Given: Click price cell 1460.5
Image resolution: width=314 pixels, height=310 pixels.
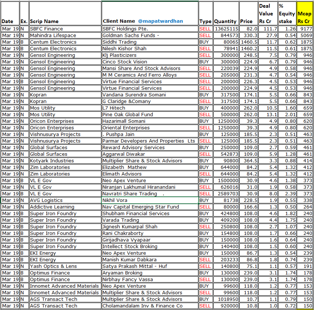Looking at the screenshot, I should (x=248, y=42).
